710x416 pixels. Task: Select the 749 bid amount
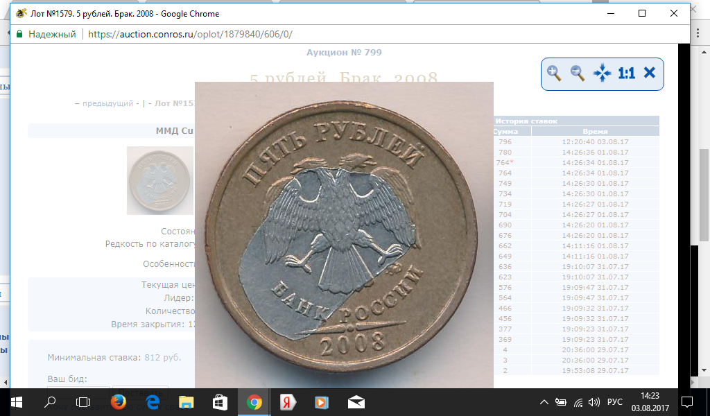pos(505,183)
